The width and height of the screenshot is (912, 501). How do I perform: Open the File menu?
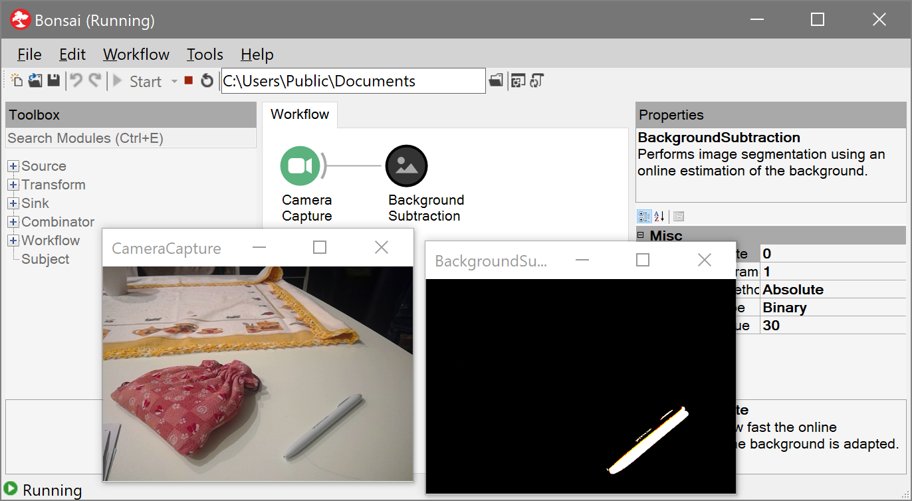[29, 54]
